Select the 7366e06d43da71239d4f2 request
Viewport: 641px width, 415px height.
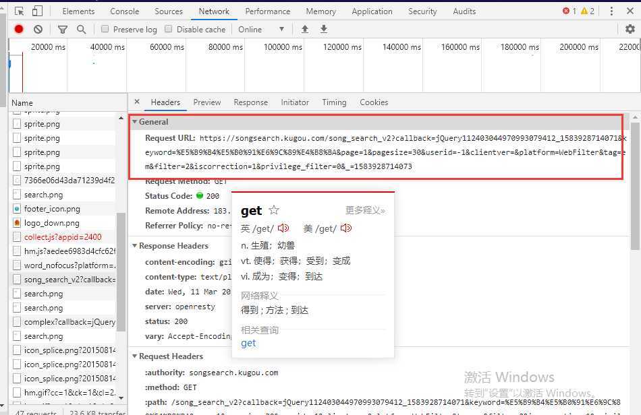pyautogui.click(x=63, y=181)
